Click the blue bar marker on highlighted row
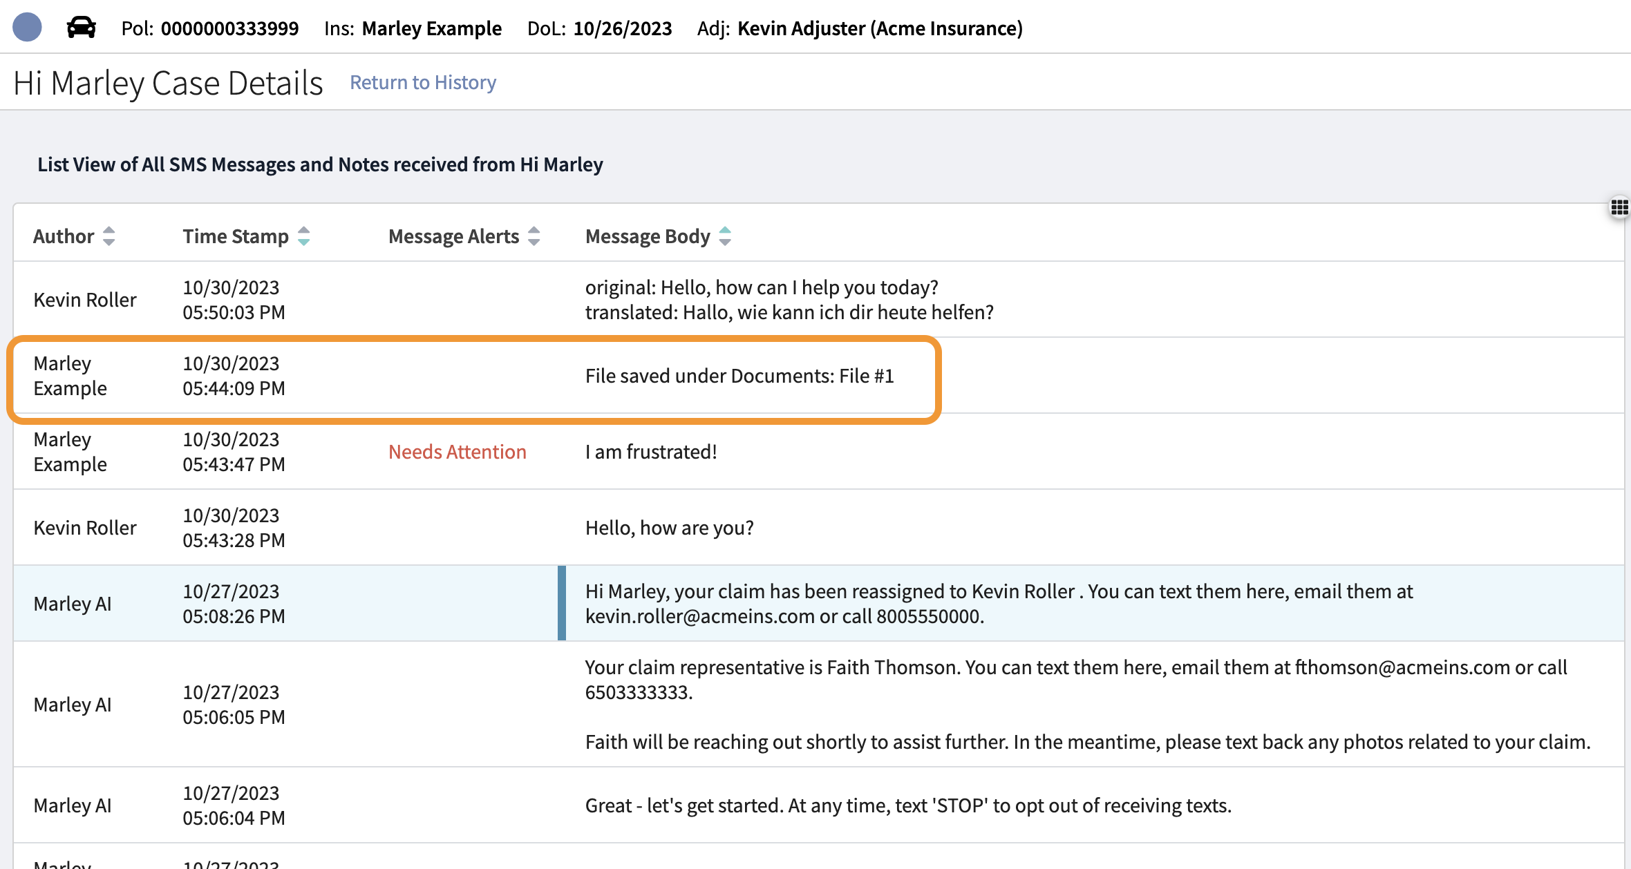Image resolution: width=1631 pixels, height=869 pixels. tap(561, 603)
